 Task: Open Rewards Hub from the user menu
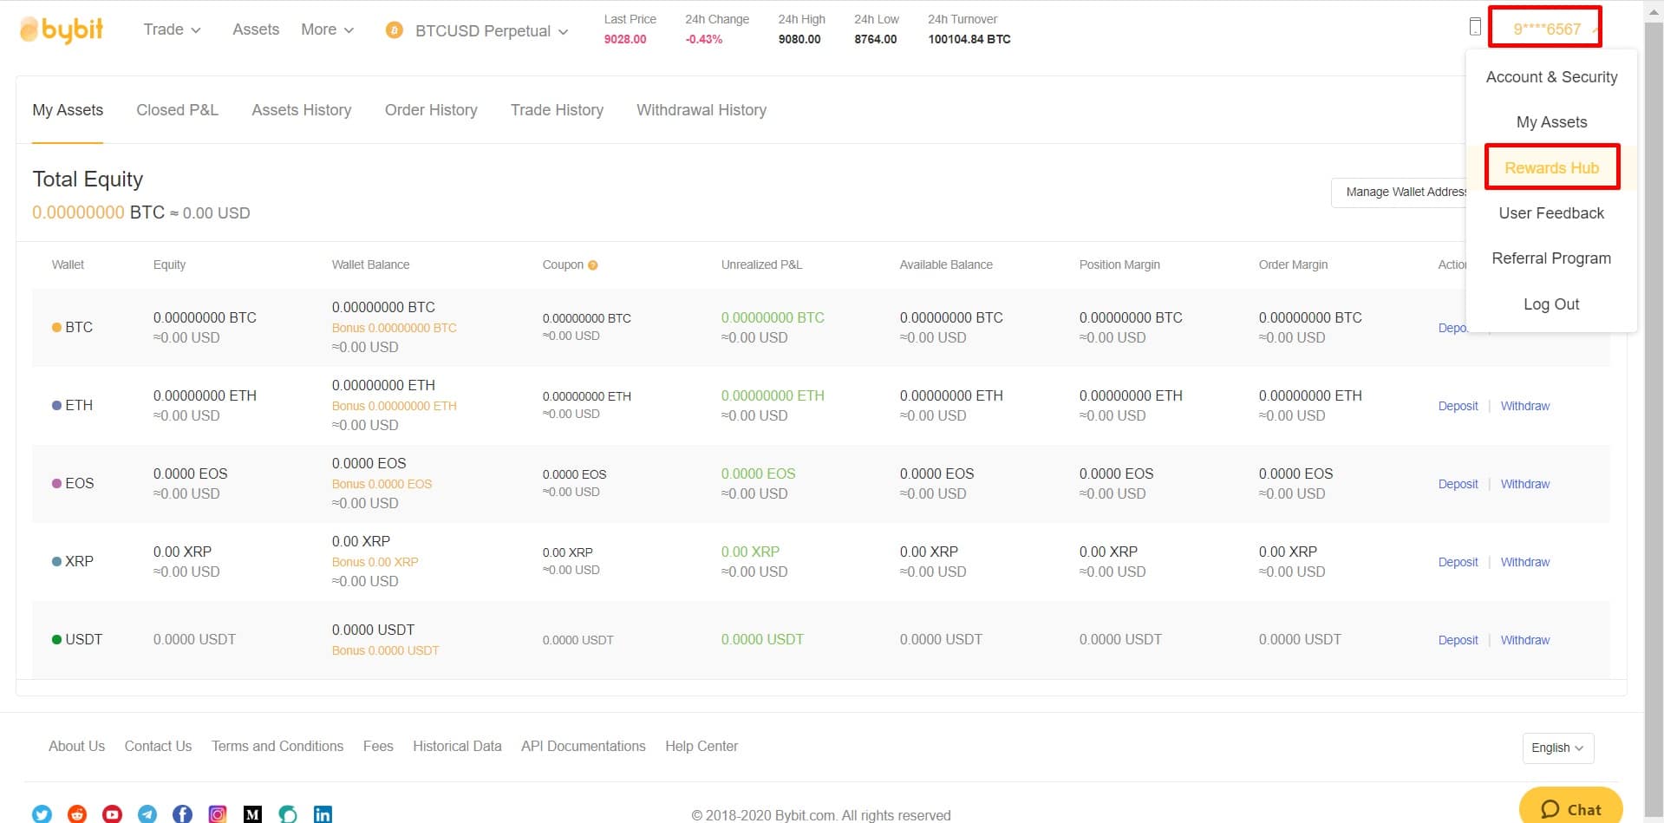(1551, 167)
